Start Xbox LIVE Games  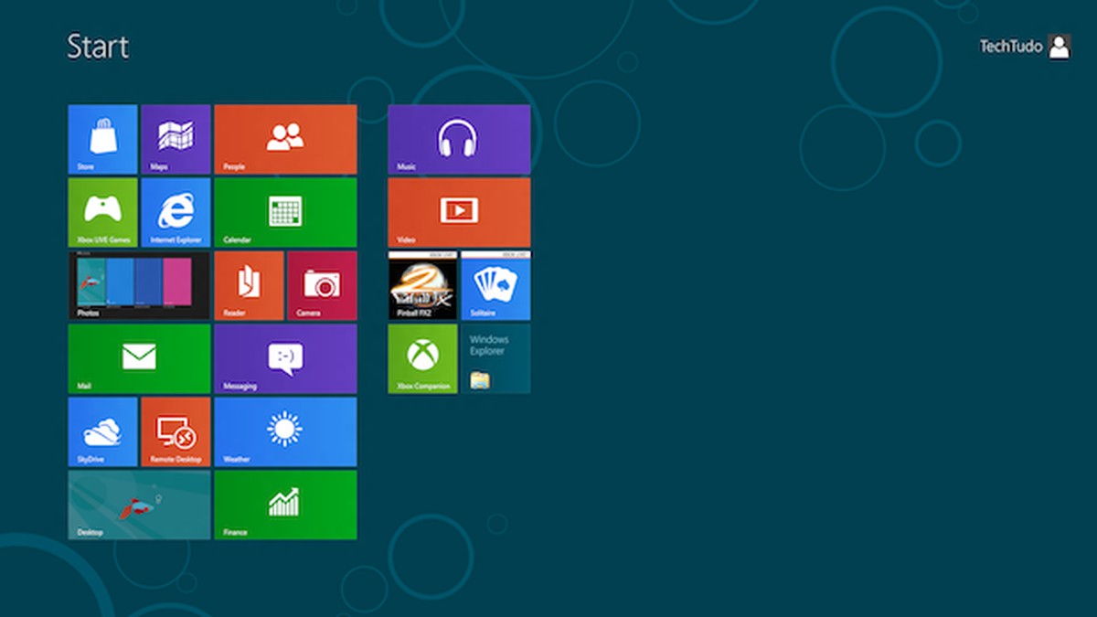101,212
